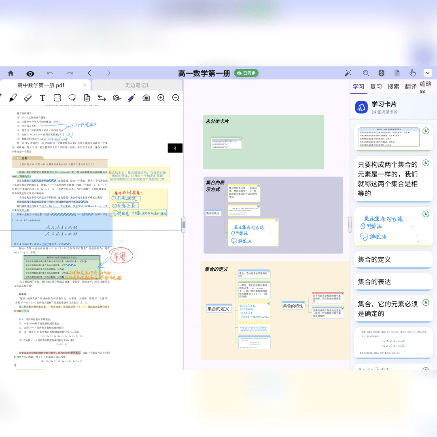Click the document page tool icon
The height and width of the screenshot is (437, 437).
(87, 98)
